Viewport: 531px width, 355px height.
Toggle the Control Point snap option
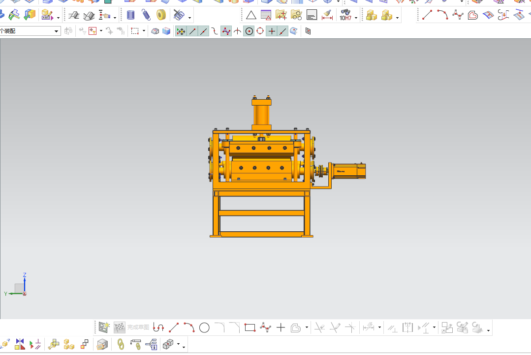(x=215, y=31)
